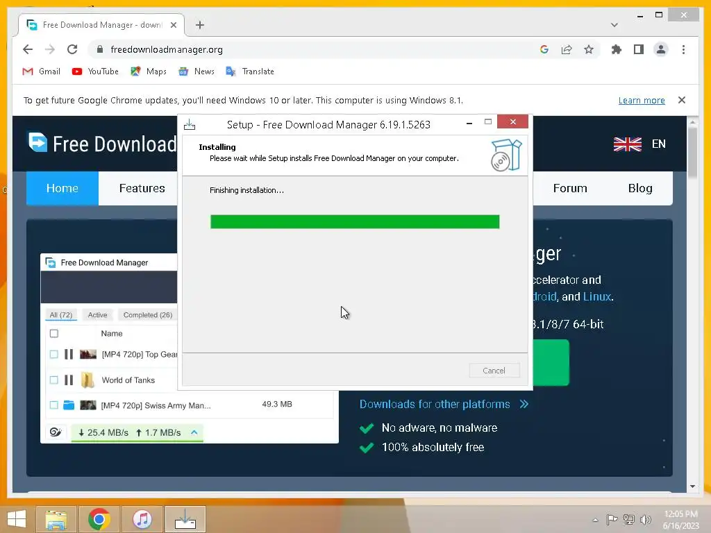The image size is (711, 533).
Task: Open Chrome three-dot menu
Action: coord(683,49)
